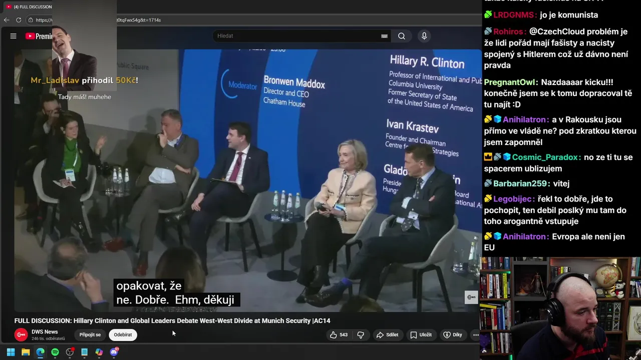Open the Windows Start menu
The width and height of the screenshot is (641, 360).
coord(11,352)
